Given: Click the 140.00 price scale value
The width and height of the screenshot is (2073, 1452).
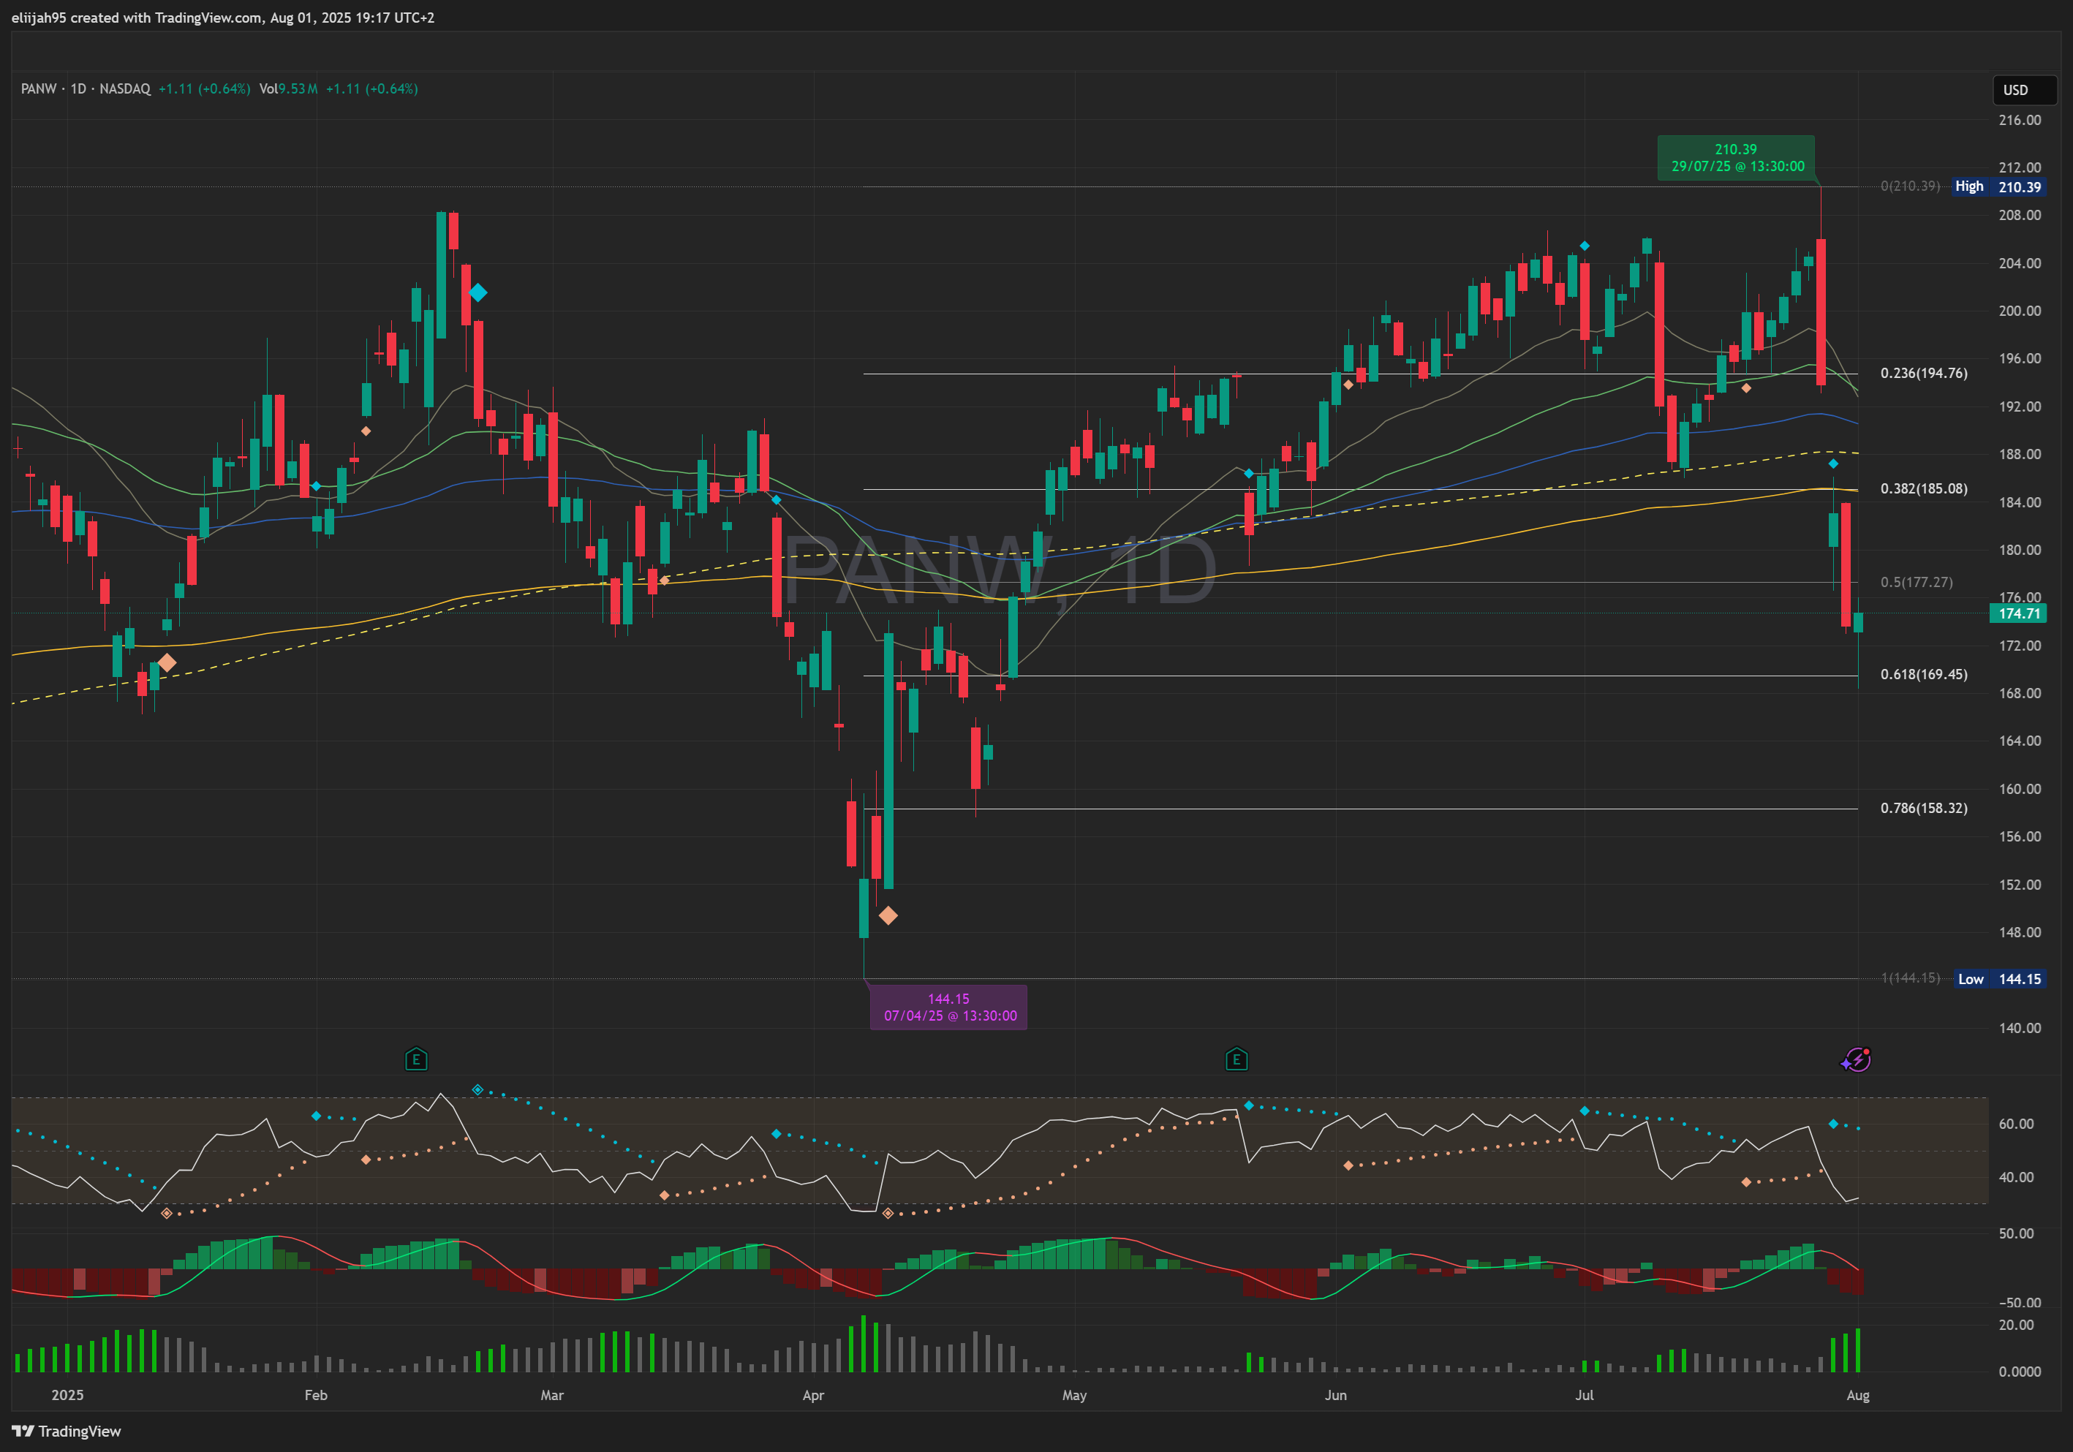Looking at the screenshot, I should coord(2020,1028).
